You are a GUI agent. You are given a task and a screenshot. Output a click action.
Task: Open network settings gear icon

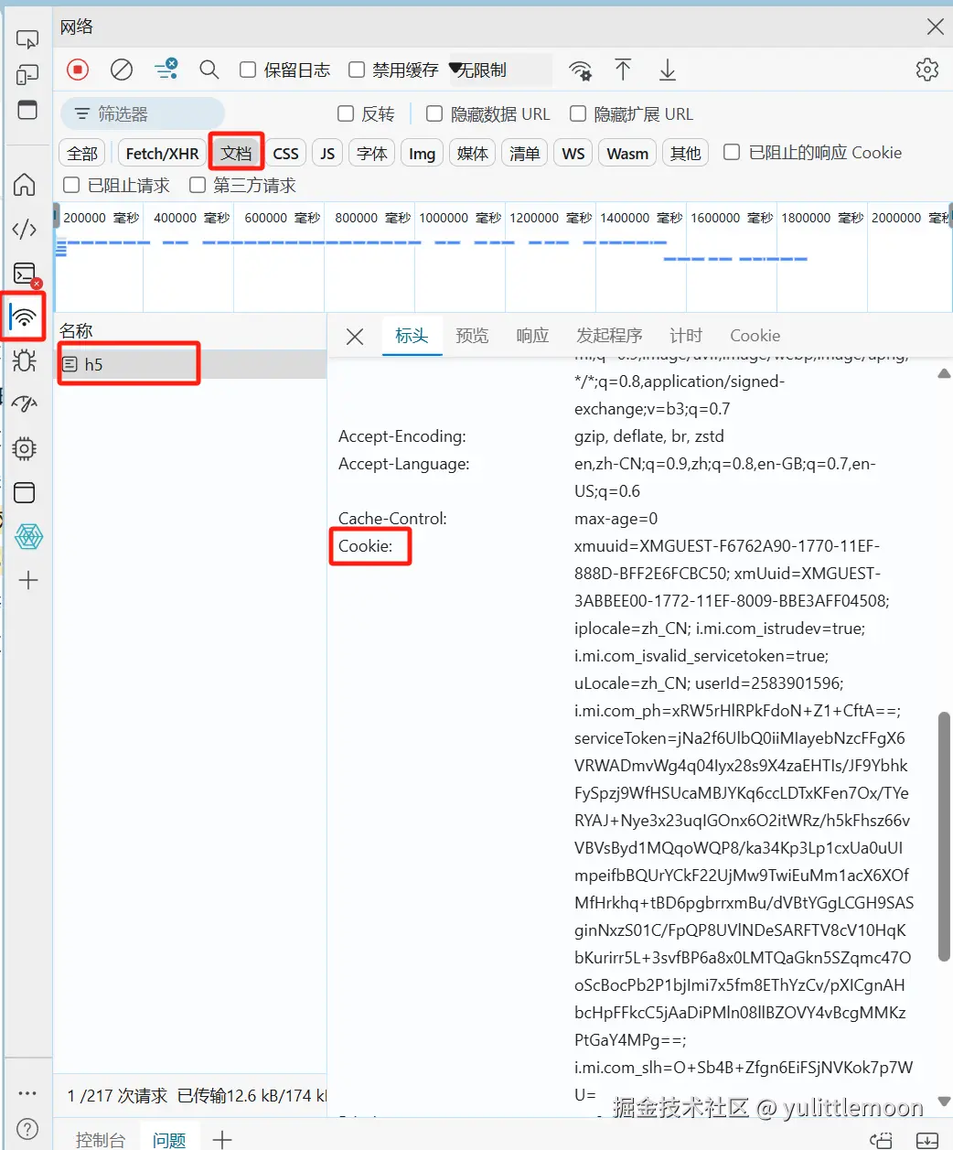click(927, 70)
